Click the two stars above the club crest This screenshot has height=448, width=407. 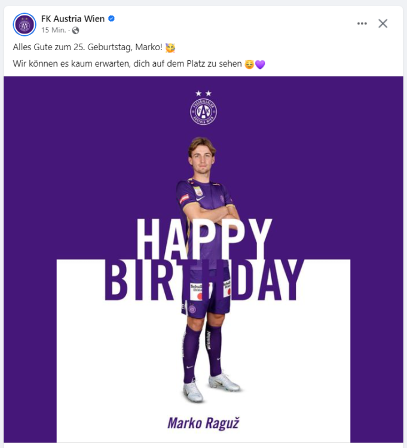pyautogui.click(x=203, y=93)
